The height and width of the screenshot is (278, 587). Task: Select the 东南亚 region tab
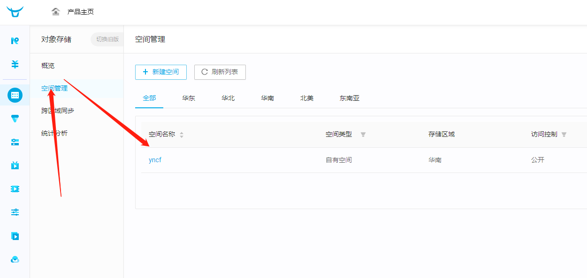click(x=350, y=98)
